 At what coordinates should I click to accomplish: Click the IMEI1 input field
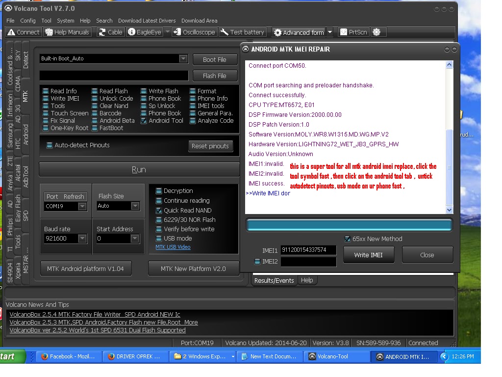pos(308,250)
